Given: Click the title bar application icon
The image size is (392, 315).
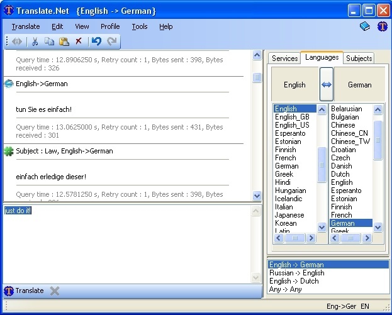Looking at the screenshot, I should pyautogui.click(x=9, y=11).
